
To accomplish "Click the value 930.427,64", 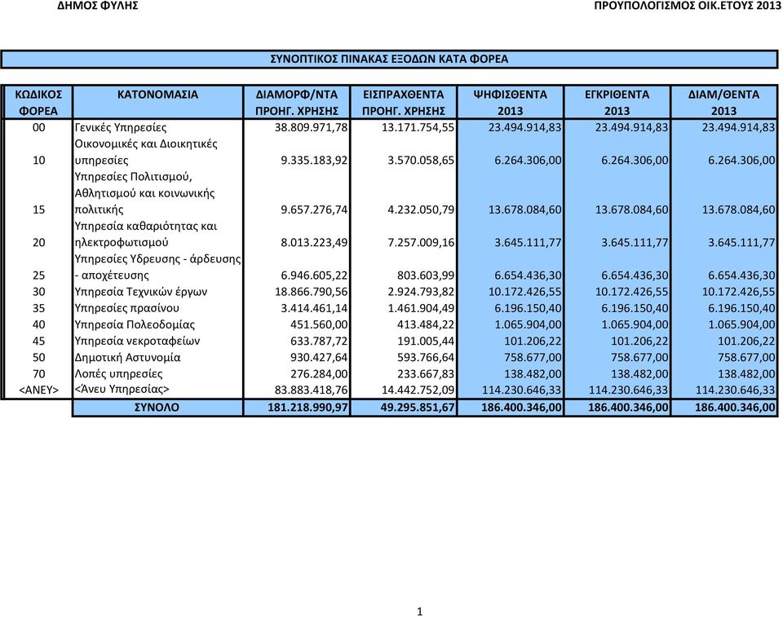I will tap(319, 358).
